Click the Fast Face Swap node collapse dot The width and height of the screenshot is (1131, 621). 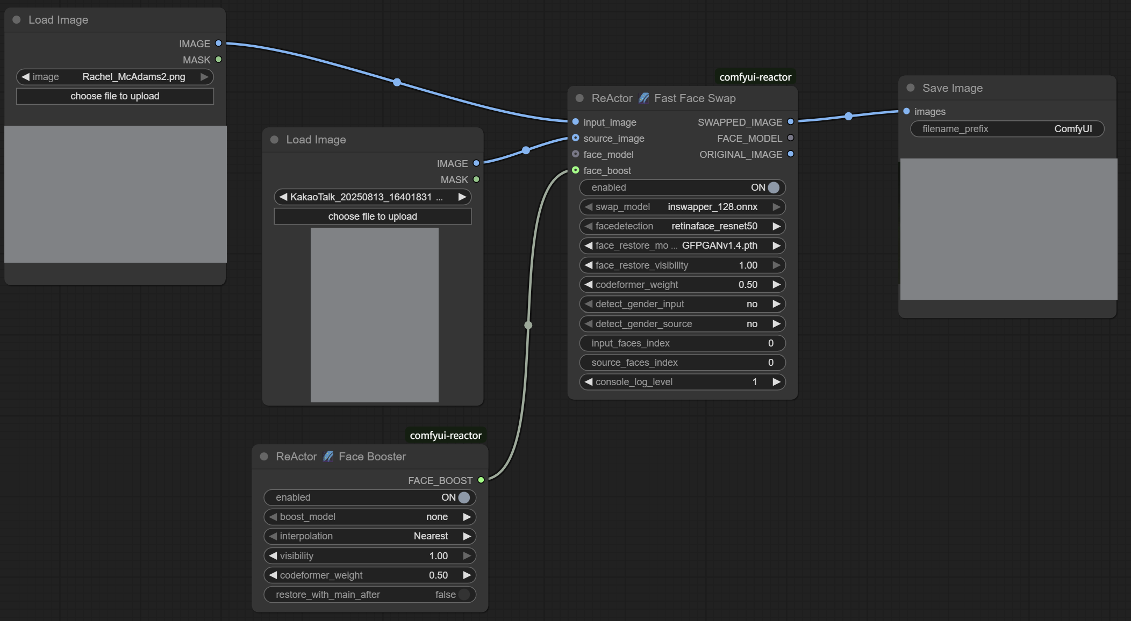tap(579, 98)
